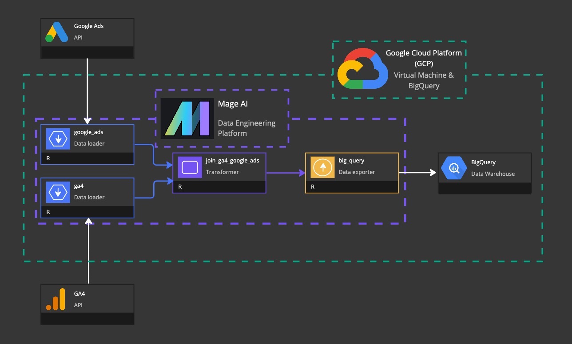
Task: Select the ga4 block title
Action: pos(78,186)
